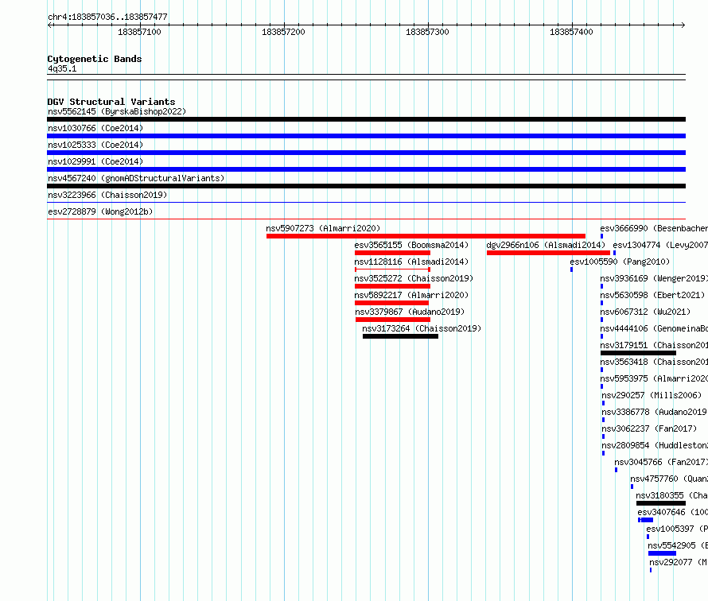Click the nsv5562145 (ByrskaBishop2022) label
Viewport: 708px width, 601px height.
117,111
